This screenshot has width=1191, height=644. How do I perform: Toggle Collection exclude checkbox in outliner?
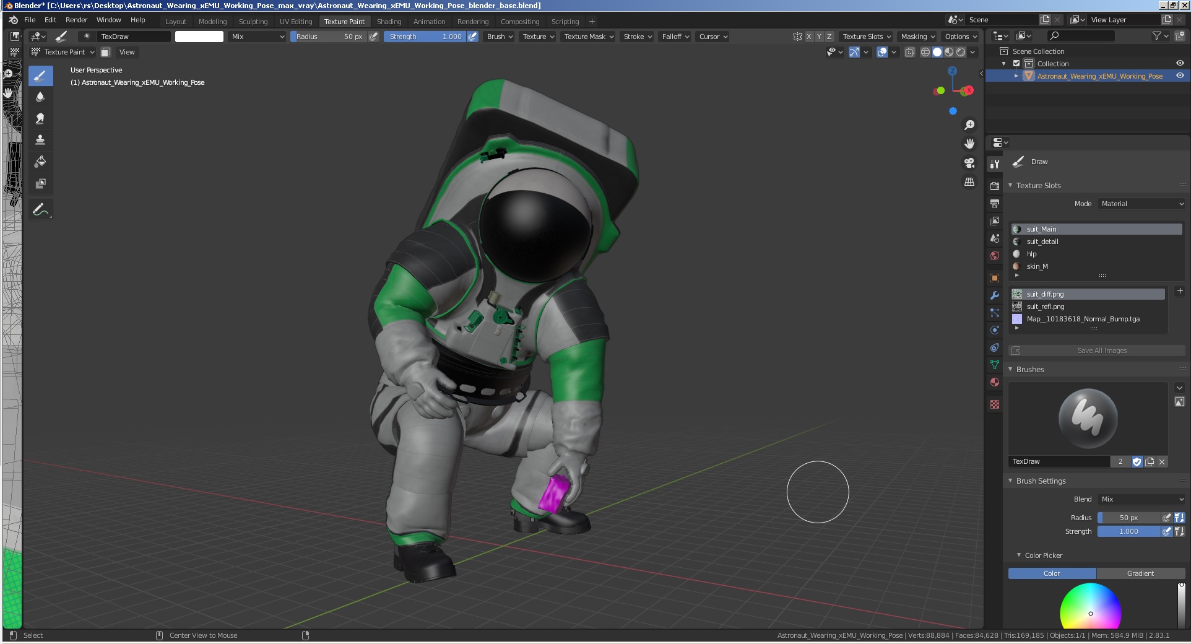[x=1016, y=63]
